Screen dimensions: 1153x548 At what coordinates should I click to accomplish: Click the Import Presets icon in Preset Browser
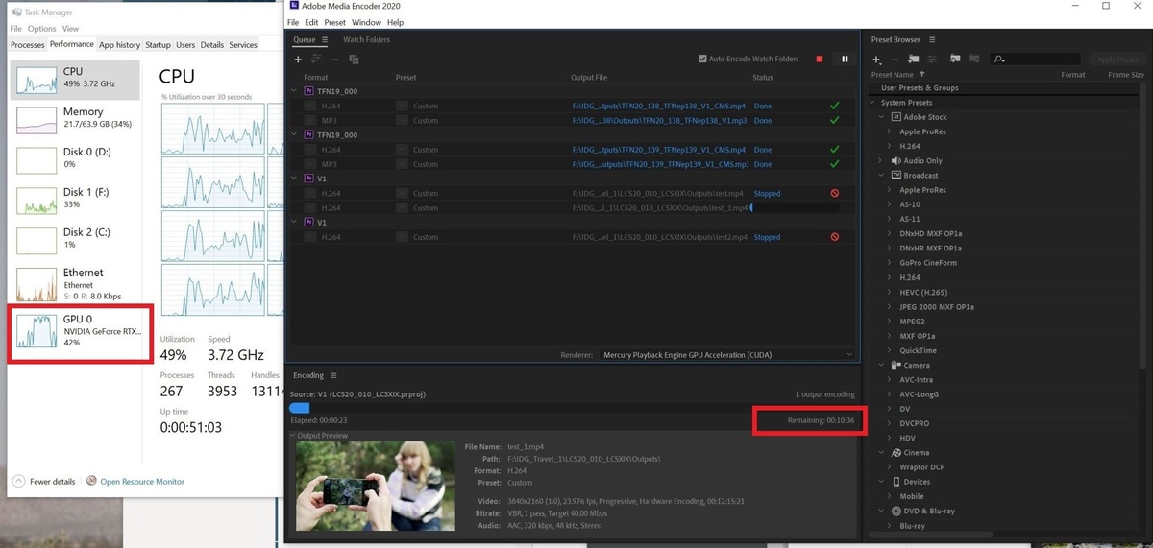[954, 60]
